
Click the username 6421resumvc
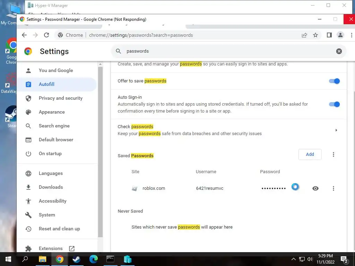click(x=210, y=188)
